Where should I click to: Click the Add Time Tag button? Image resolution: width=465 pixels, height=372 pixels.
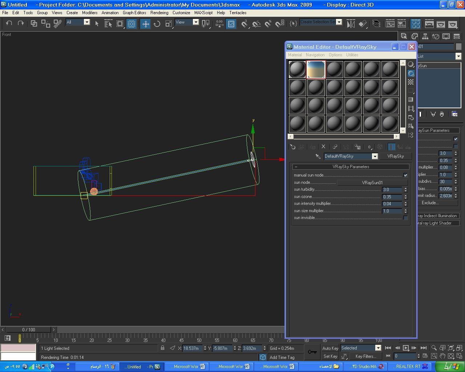pyautogui.click(x=282, y=357)
